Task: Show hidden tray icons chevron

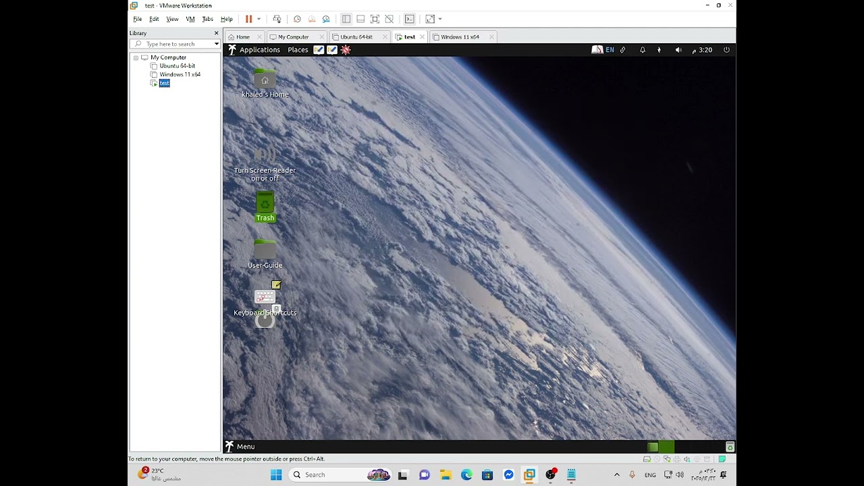Action: (x=616, y=475)
